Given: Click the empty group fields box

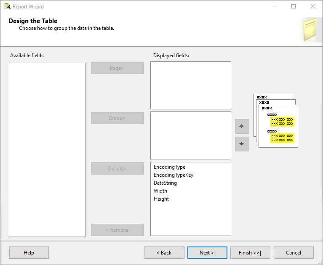Looking at the screenshot, I should click(x=190, y=135).
